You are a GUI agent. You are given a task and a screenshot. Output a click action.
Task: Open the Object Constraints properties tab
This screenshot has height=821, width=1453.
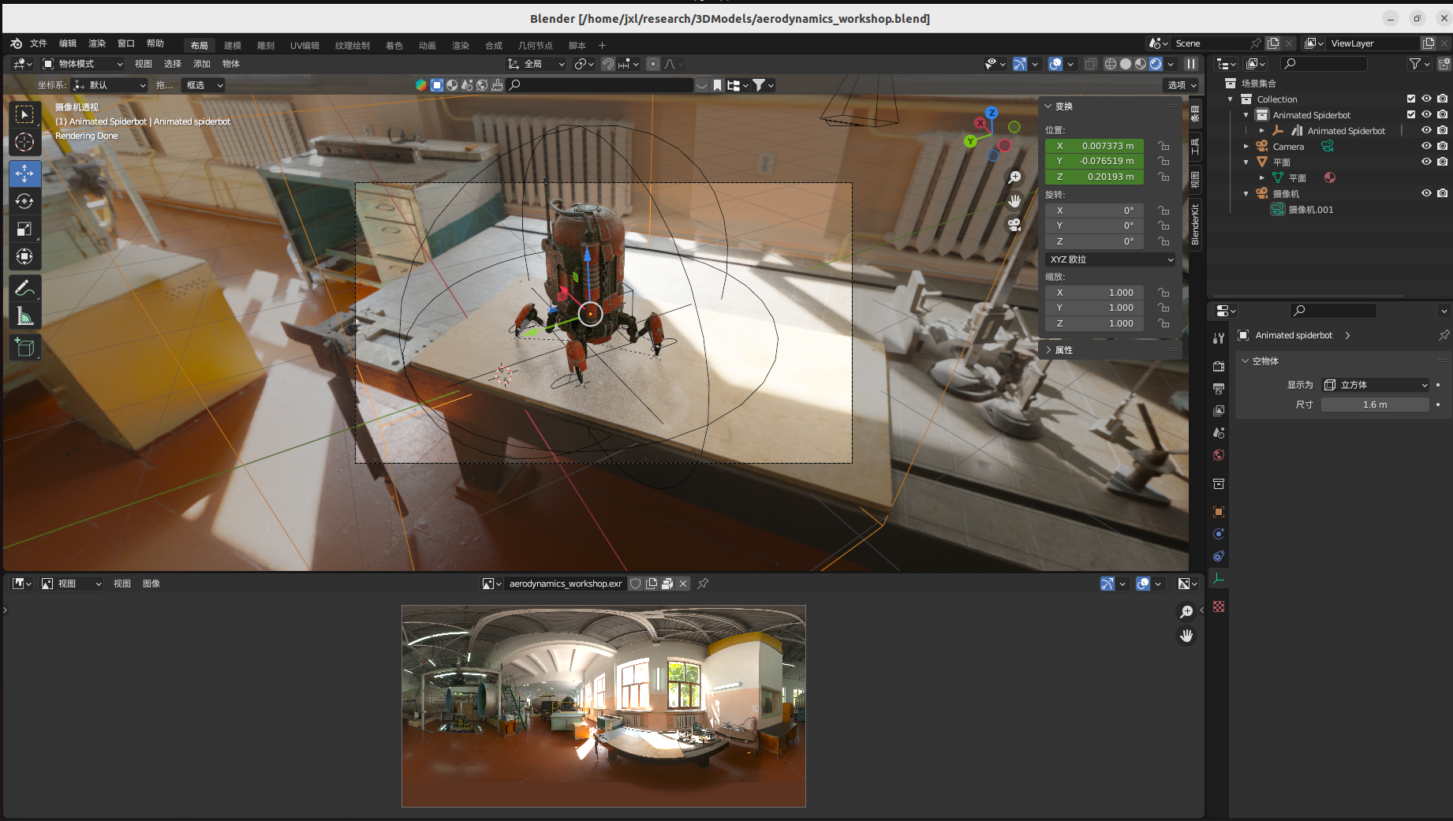point(1219,556)
